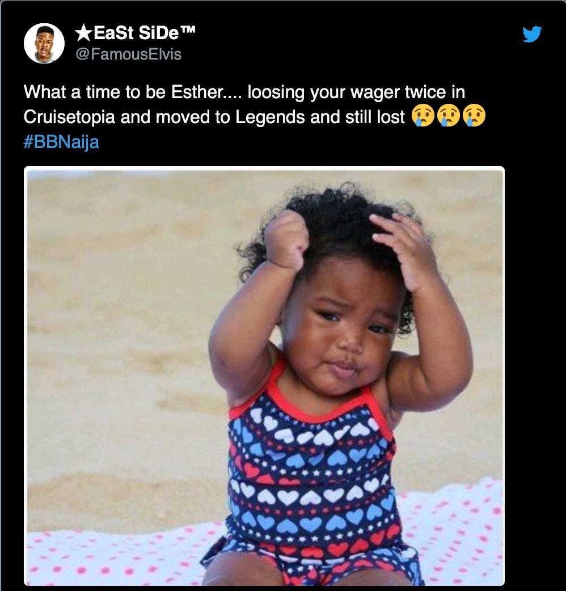Click the trademark symbol after SiDe

click(188, 29)
